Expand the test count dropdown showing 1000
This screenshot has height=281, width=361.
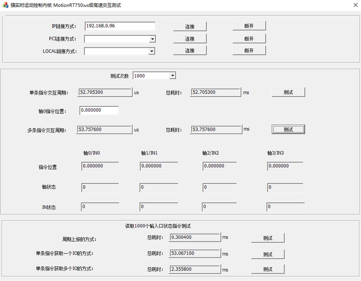(x=172, y=76)
